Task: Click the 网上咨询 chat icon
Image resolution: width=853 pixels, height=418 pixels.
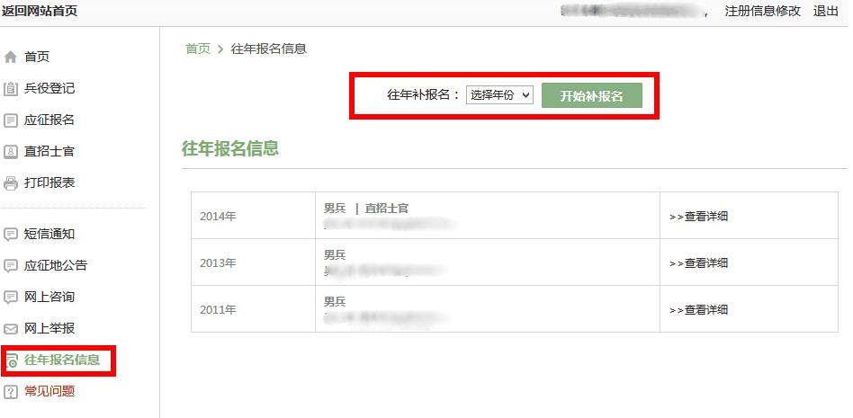Action: point(11,298)
